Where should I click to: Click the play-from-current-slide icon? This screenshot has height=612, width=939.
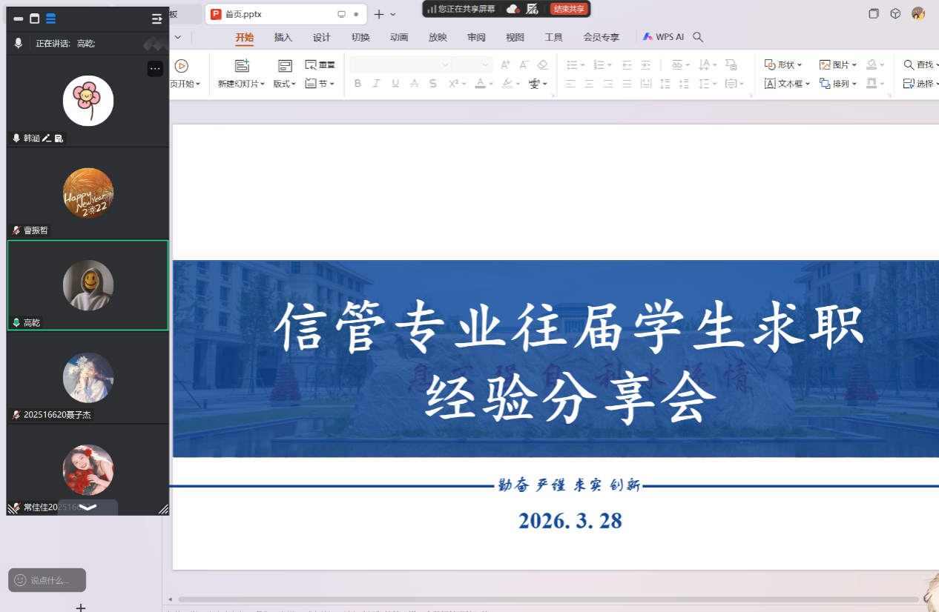coord(181,66)
